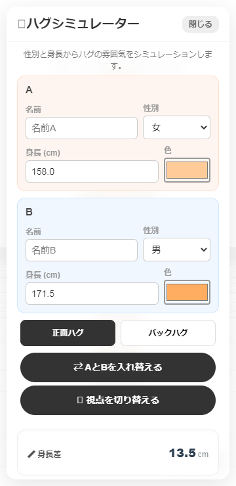Click the height field showing 171.5
This screenshot has height=486, width=236.
click(92, 294)
